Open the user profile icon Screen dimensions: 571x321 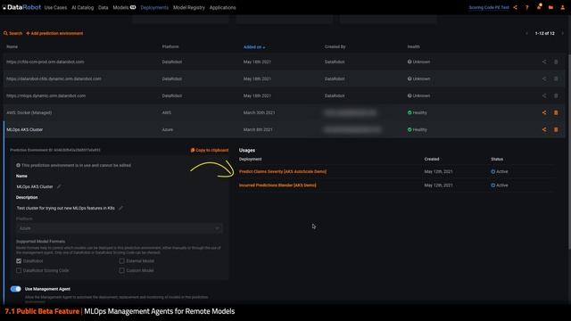click(563, 7)
